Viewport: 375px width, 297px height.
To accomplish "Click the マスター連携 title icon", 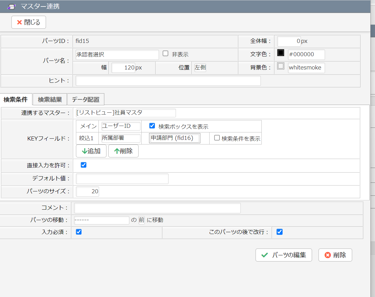I will pyautogui.click(x=11, y=6).
